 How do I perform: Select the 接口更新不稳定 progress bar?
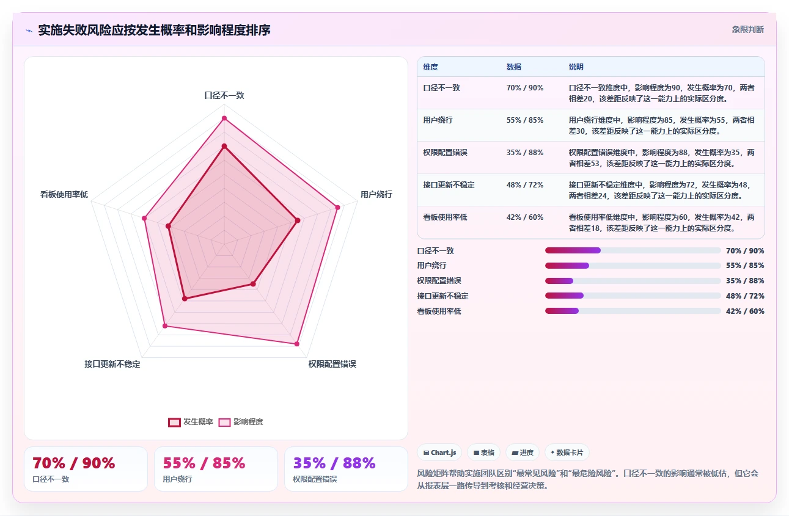(633, 296)
